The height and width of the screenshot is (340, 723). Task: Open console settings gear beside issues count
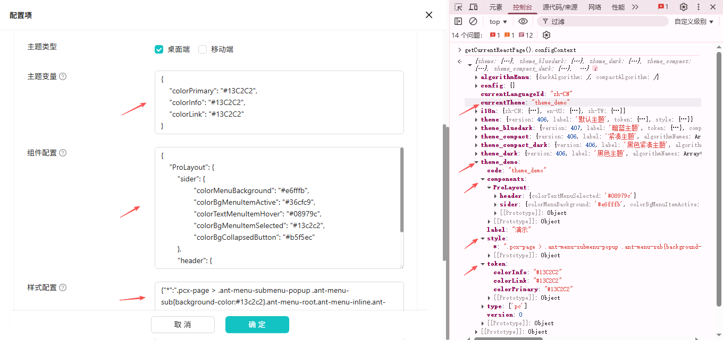[x=547, y=35]
